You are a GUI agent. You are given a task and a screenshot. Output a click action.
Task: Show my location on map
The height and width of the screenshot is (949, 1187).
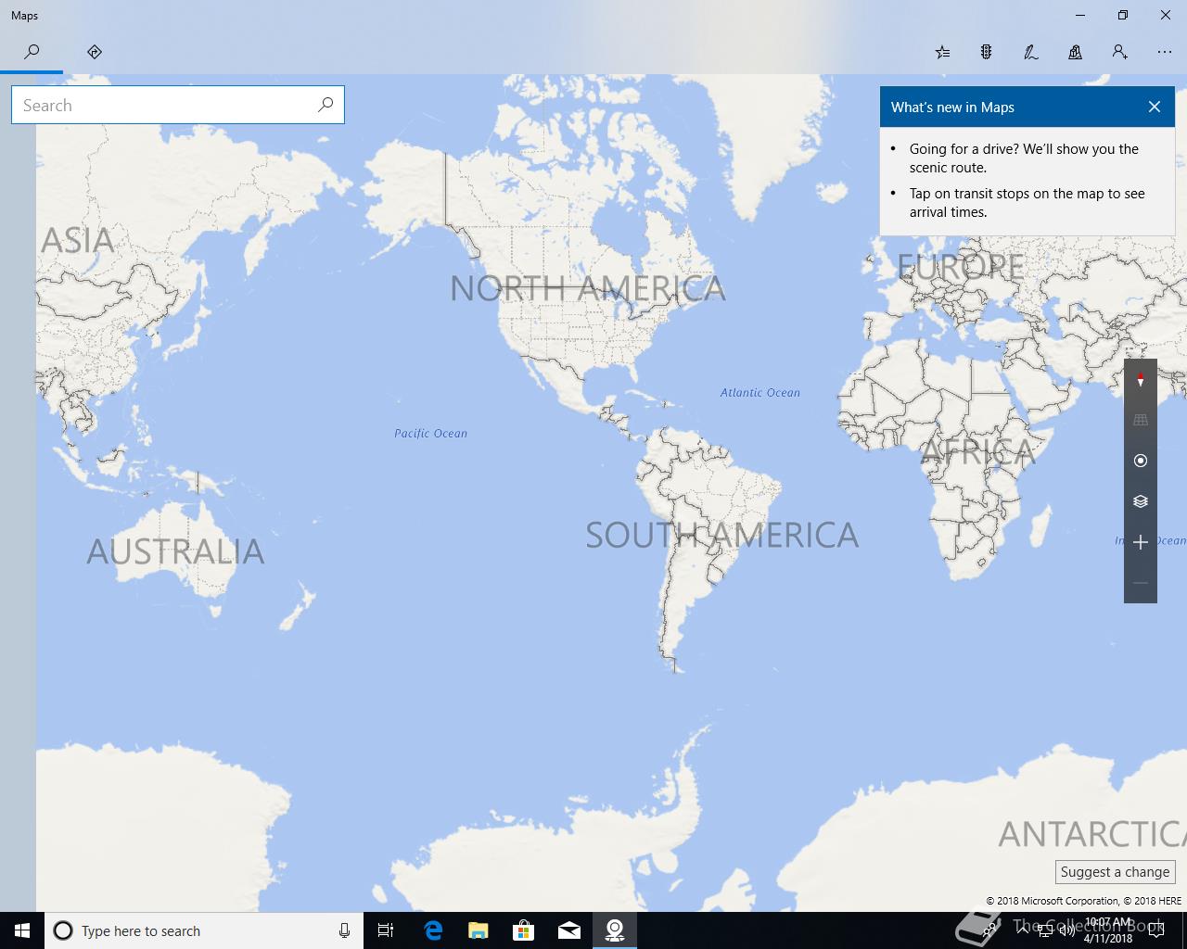point(1141,461)
